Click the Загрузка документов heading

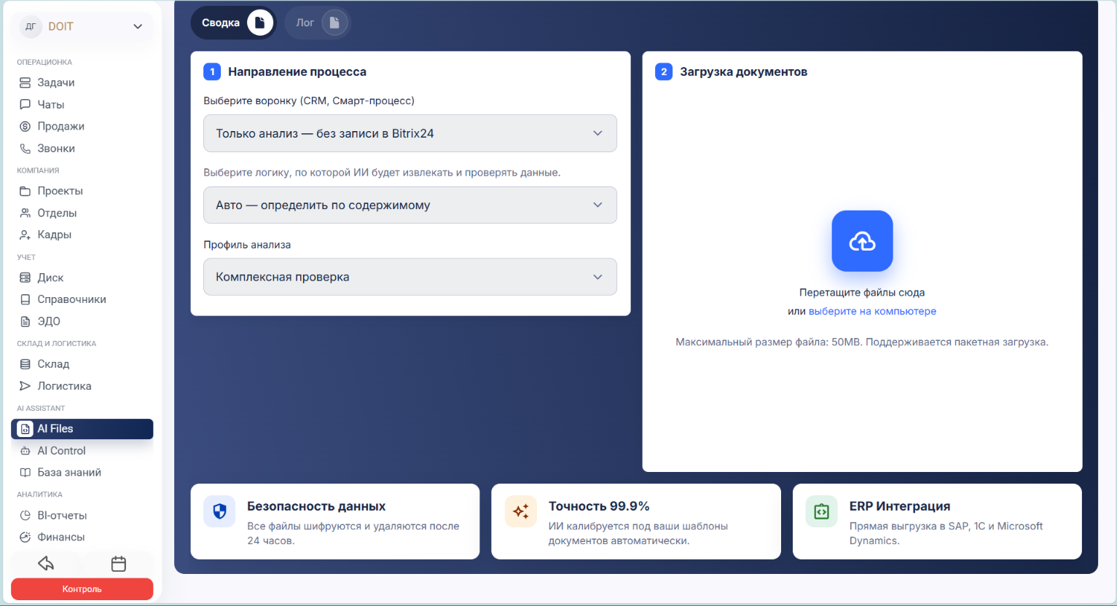pyautogui.click(x=744, y=71)
